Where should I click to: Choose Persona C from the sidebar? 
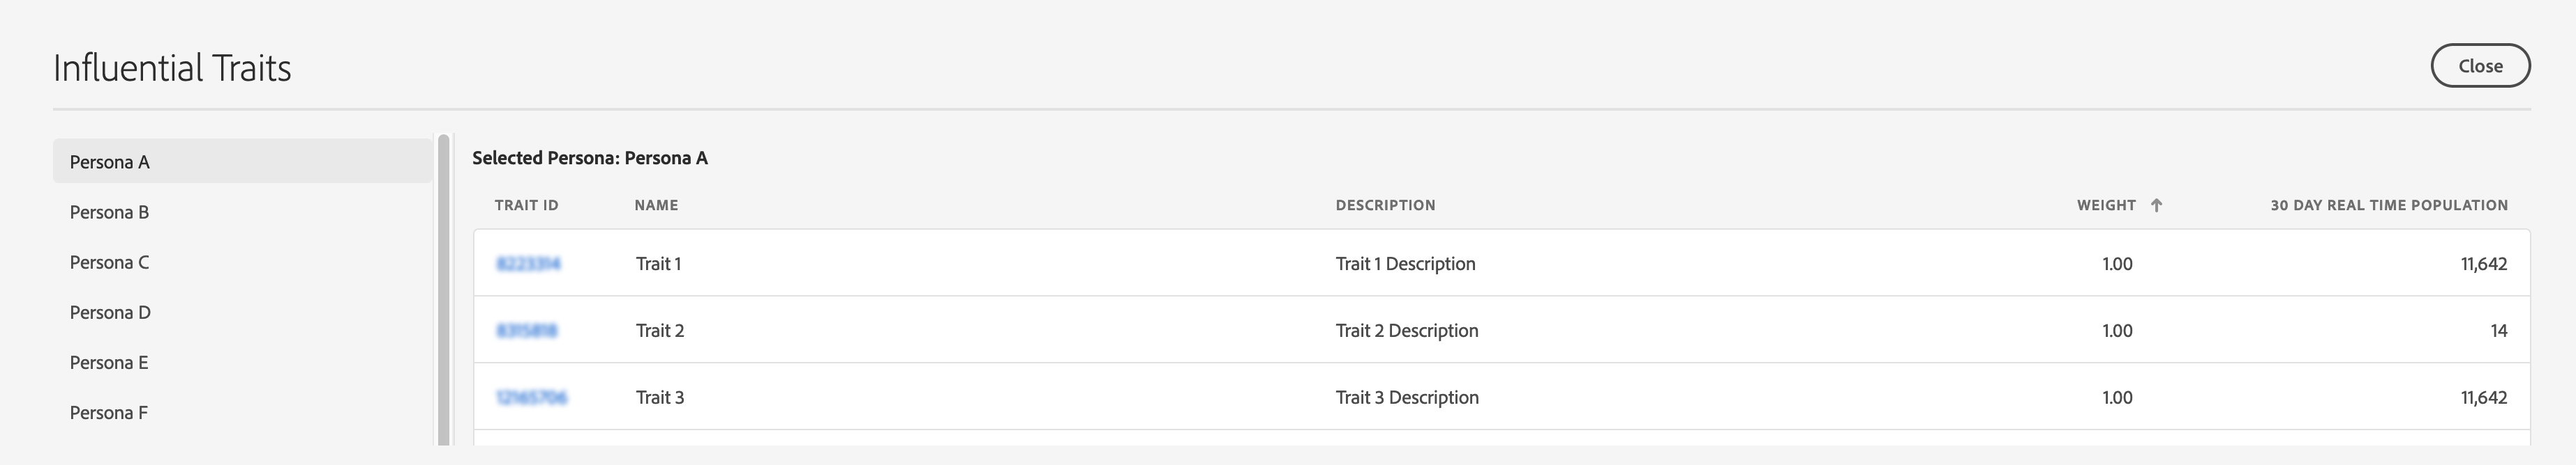click(243, 262)
